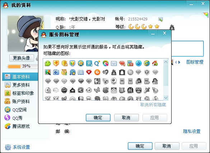The image size is (210, 153).
Task: Click right arrow next to 图标管理
Action: point(179,62)
